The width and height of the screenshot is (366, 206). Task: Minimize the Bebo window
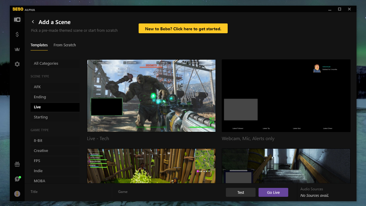coord(330,9)
